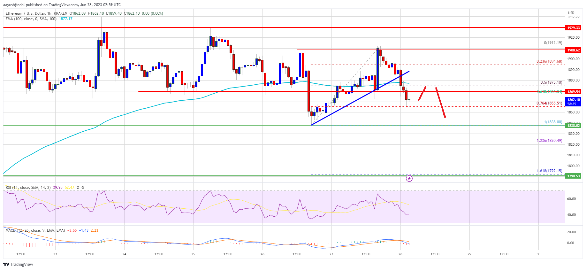This screenshot has height=270, width=586.
Task: Click date 25 on the time axis
Action: click(193, 254)
